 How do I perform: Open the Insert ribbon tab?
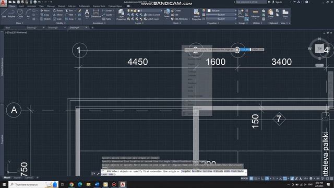[21, 6]
